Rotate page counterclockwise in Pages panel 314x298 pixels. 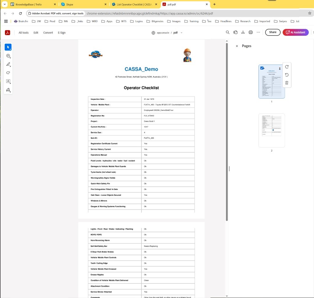(x=287, y=75)
